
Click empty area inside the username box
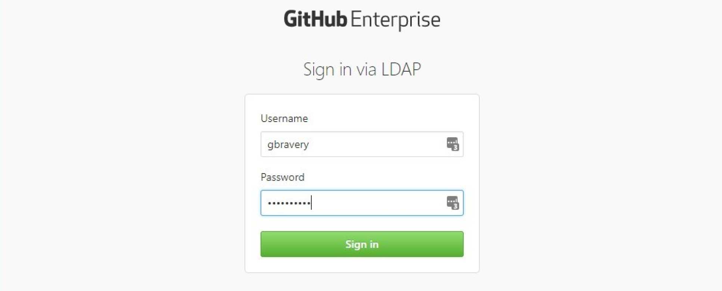pos(377,144)
